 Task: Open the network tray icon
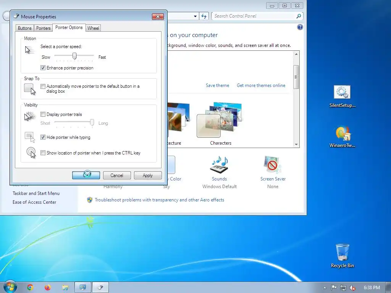click(343, 288)
